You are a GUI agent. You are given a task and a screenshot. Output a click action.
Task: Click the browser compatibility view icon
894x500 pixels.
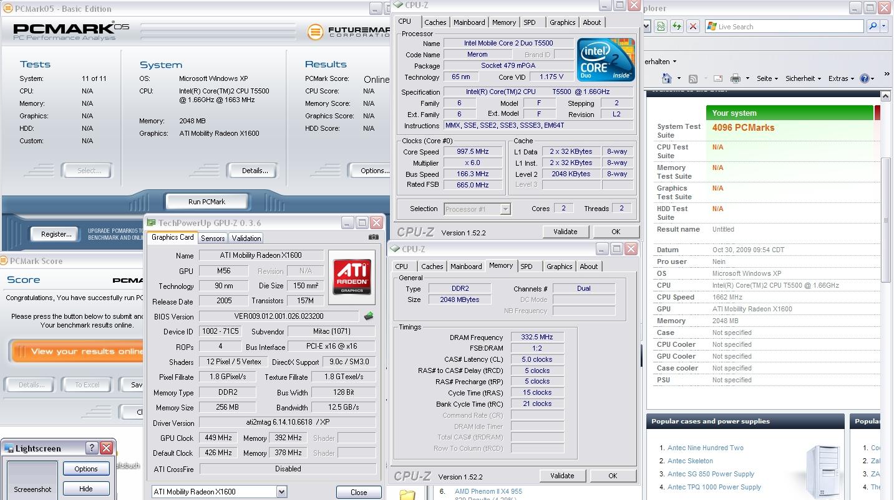(661, 26)
